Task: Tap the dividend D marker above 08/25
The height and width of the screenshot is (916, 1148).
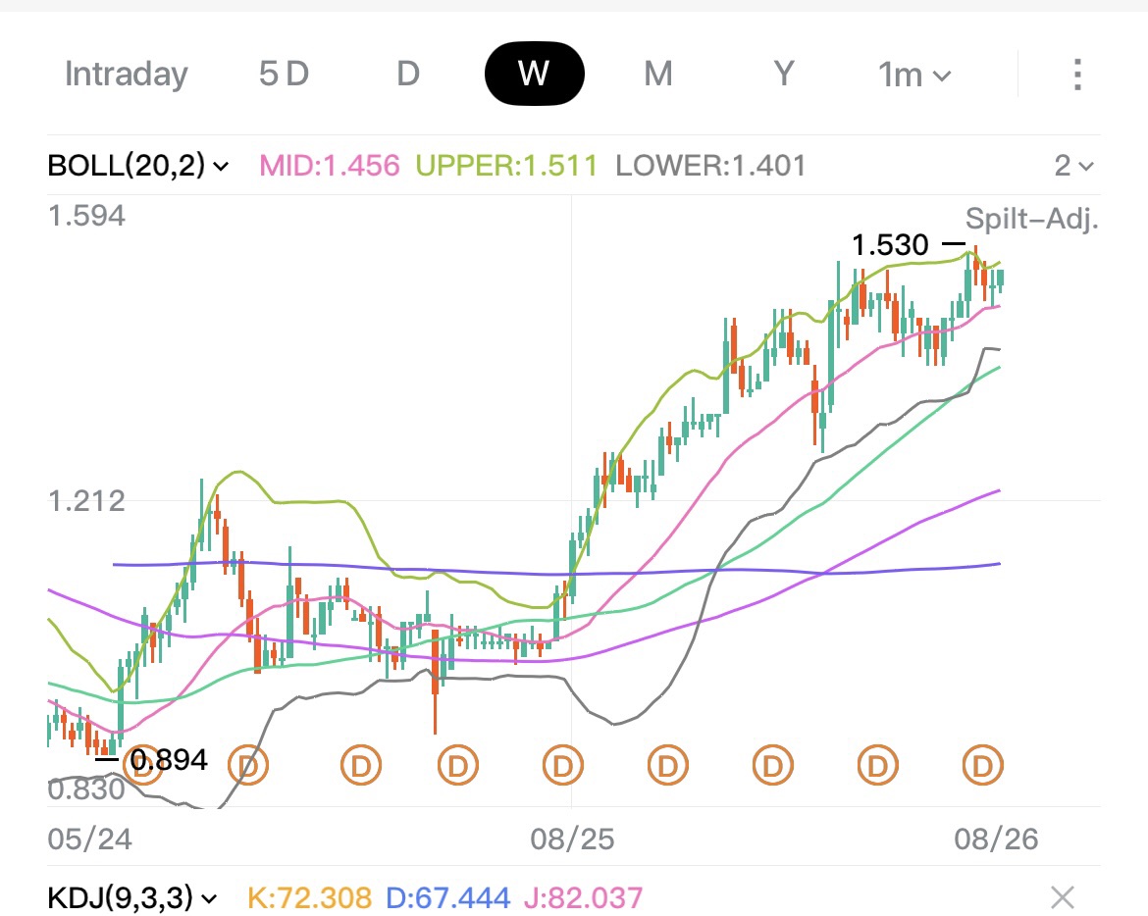Action: [x=562, y=765]
